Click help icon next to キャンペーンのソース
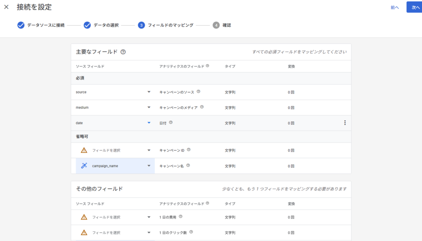 click(x=198, y=91)
